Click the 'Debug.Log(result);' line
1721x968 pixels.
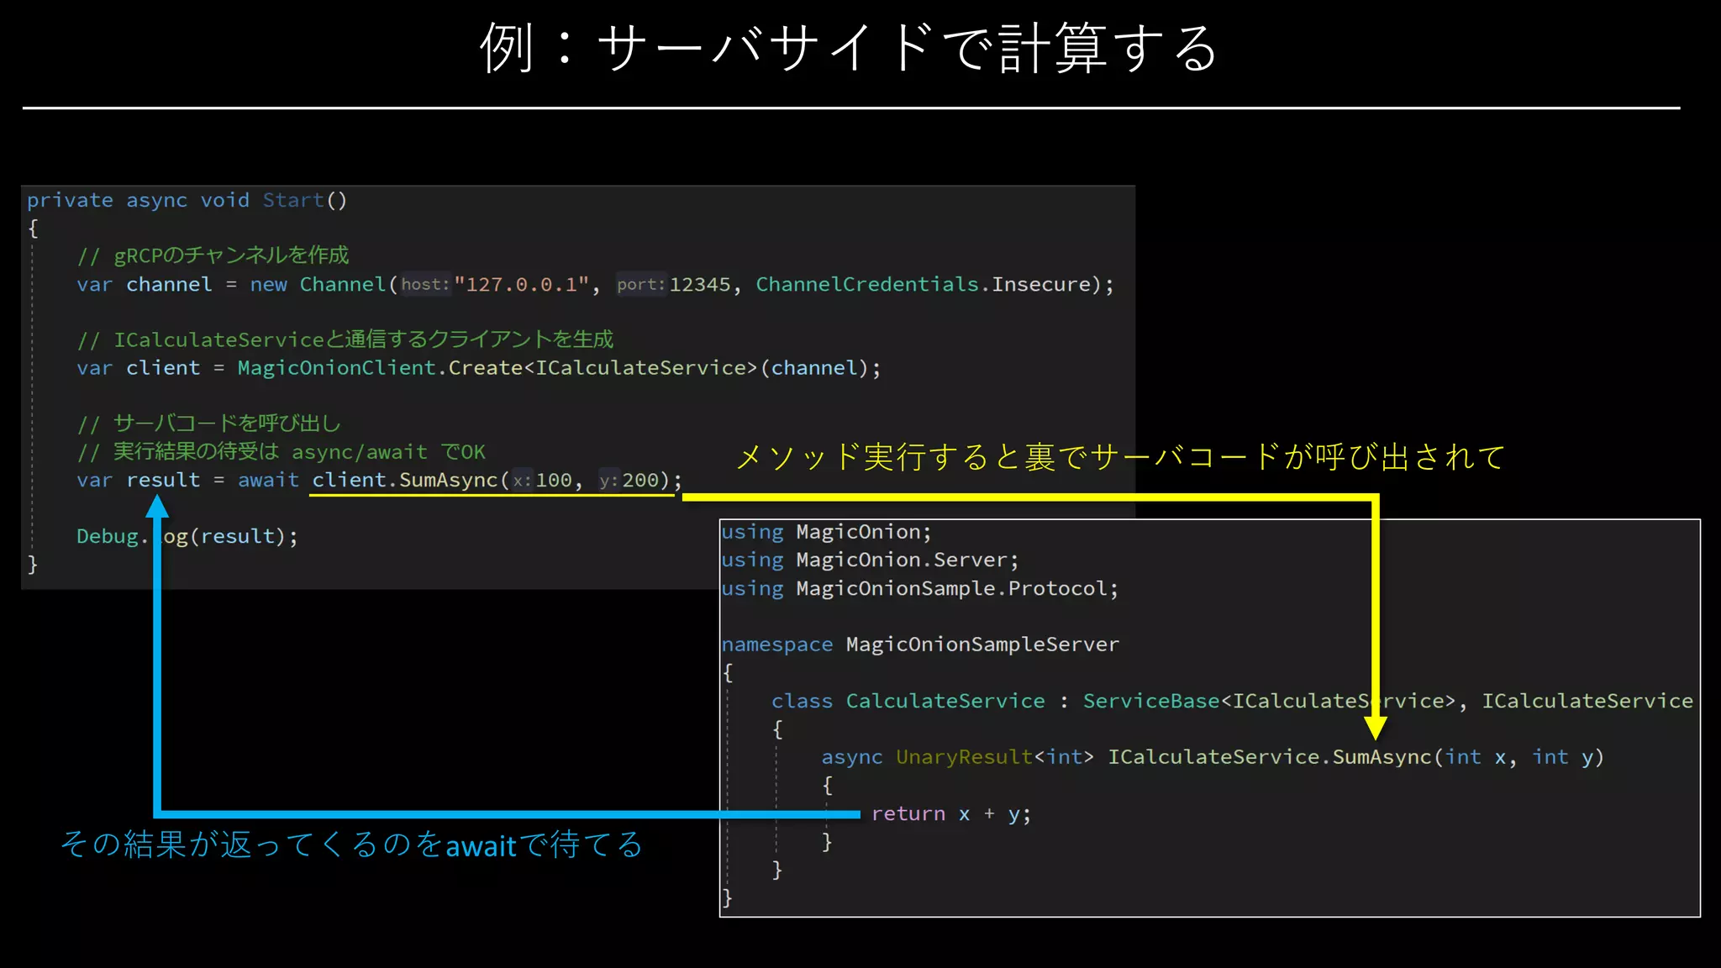(x=187, y=536)
